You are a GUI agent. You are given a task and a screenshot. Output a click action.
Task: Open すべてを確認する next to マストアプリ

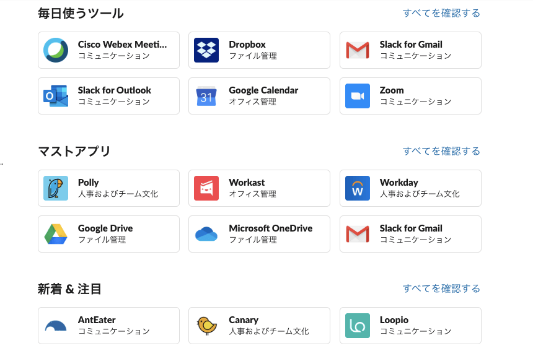point(441,151)
